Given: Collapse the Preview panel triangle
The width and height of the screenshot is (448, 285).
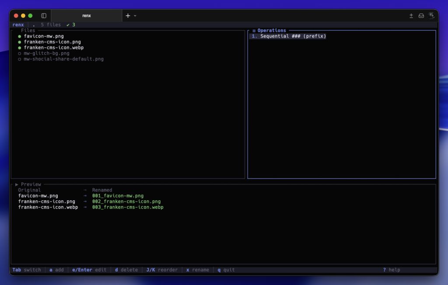Looking at the screenshot, I should (17, 184).
